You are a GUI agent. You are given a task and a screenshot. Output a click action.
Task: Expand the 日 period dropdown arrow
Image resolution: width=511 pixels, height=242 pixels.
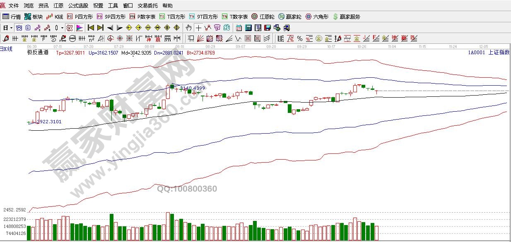coord(12,28)
